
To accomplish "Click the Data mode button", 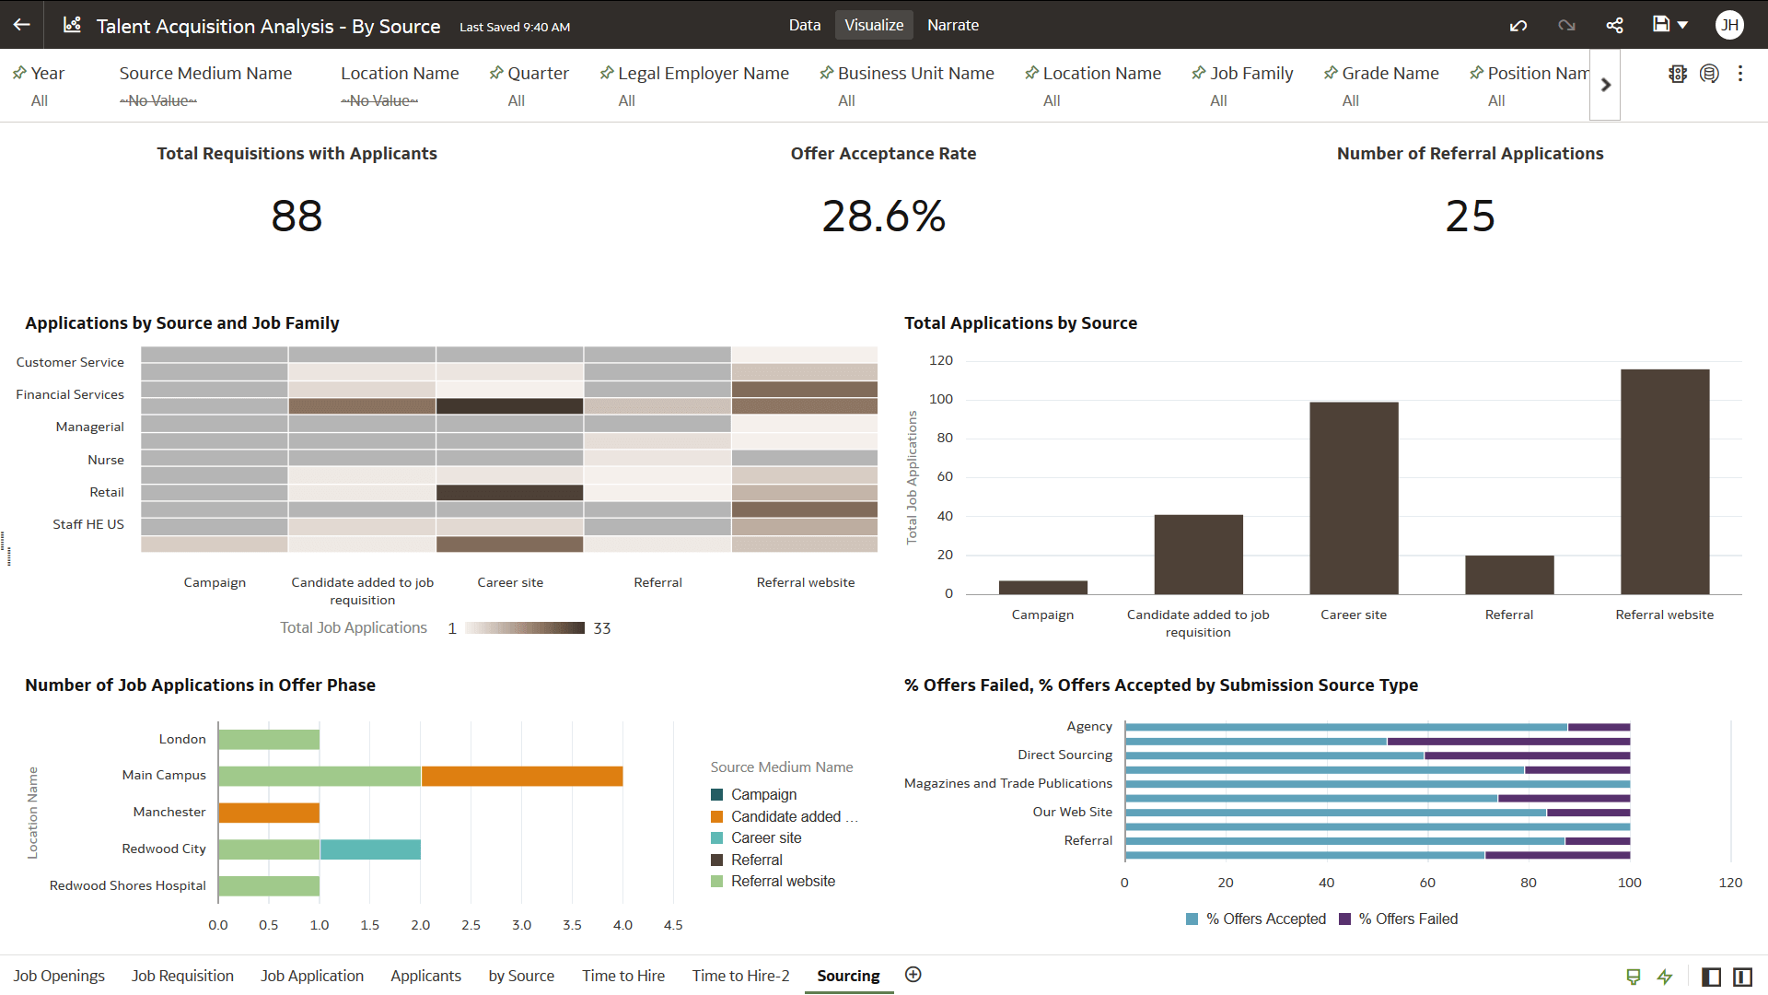I will click(x=804, y=25).
